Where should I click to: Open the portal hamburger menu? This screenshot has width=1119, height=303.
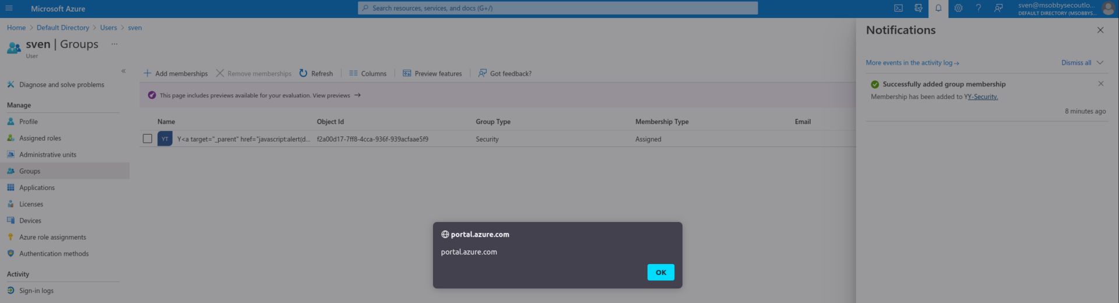coord(9,8)
